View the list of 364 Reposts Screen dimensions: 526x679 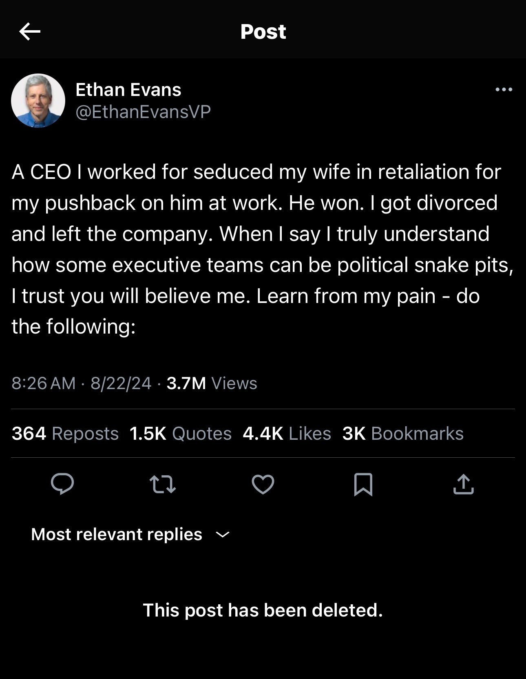[x=65, y=434]
